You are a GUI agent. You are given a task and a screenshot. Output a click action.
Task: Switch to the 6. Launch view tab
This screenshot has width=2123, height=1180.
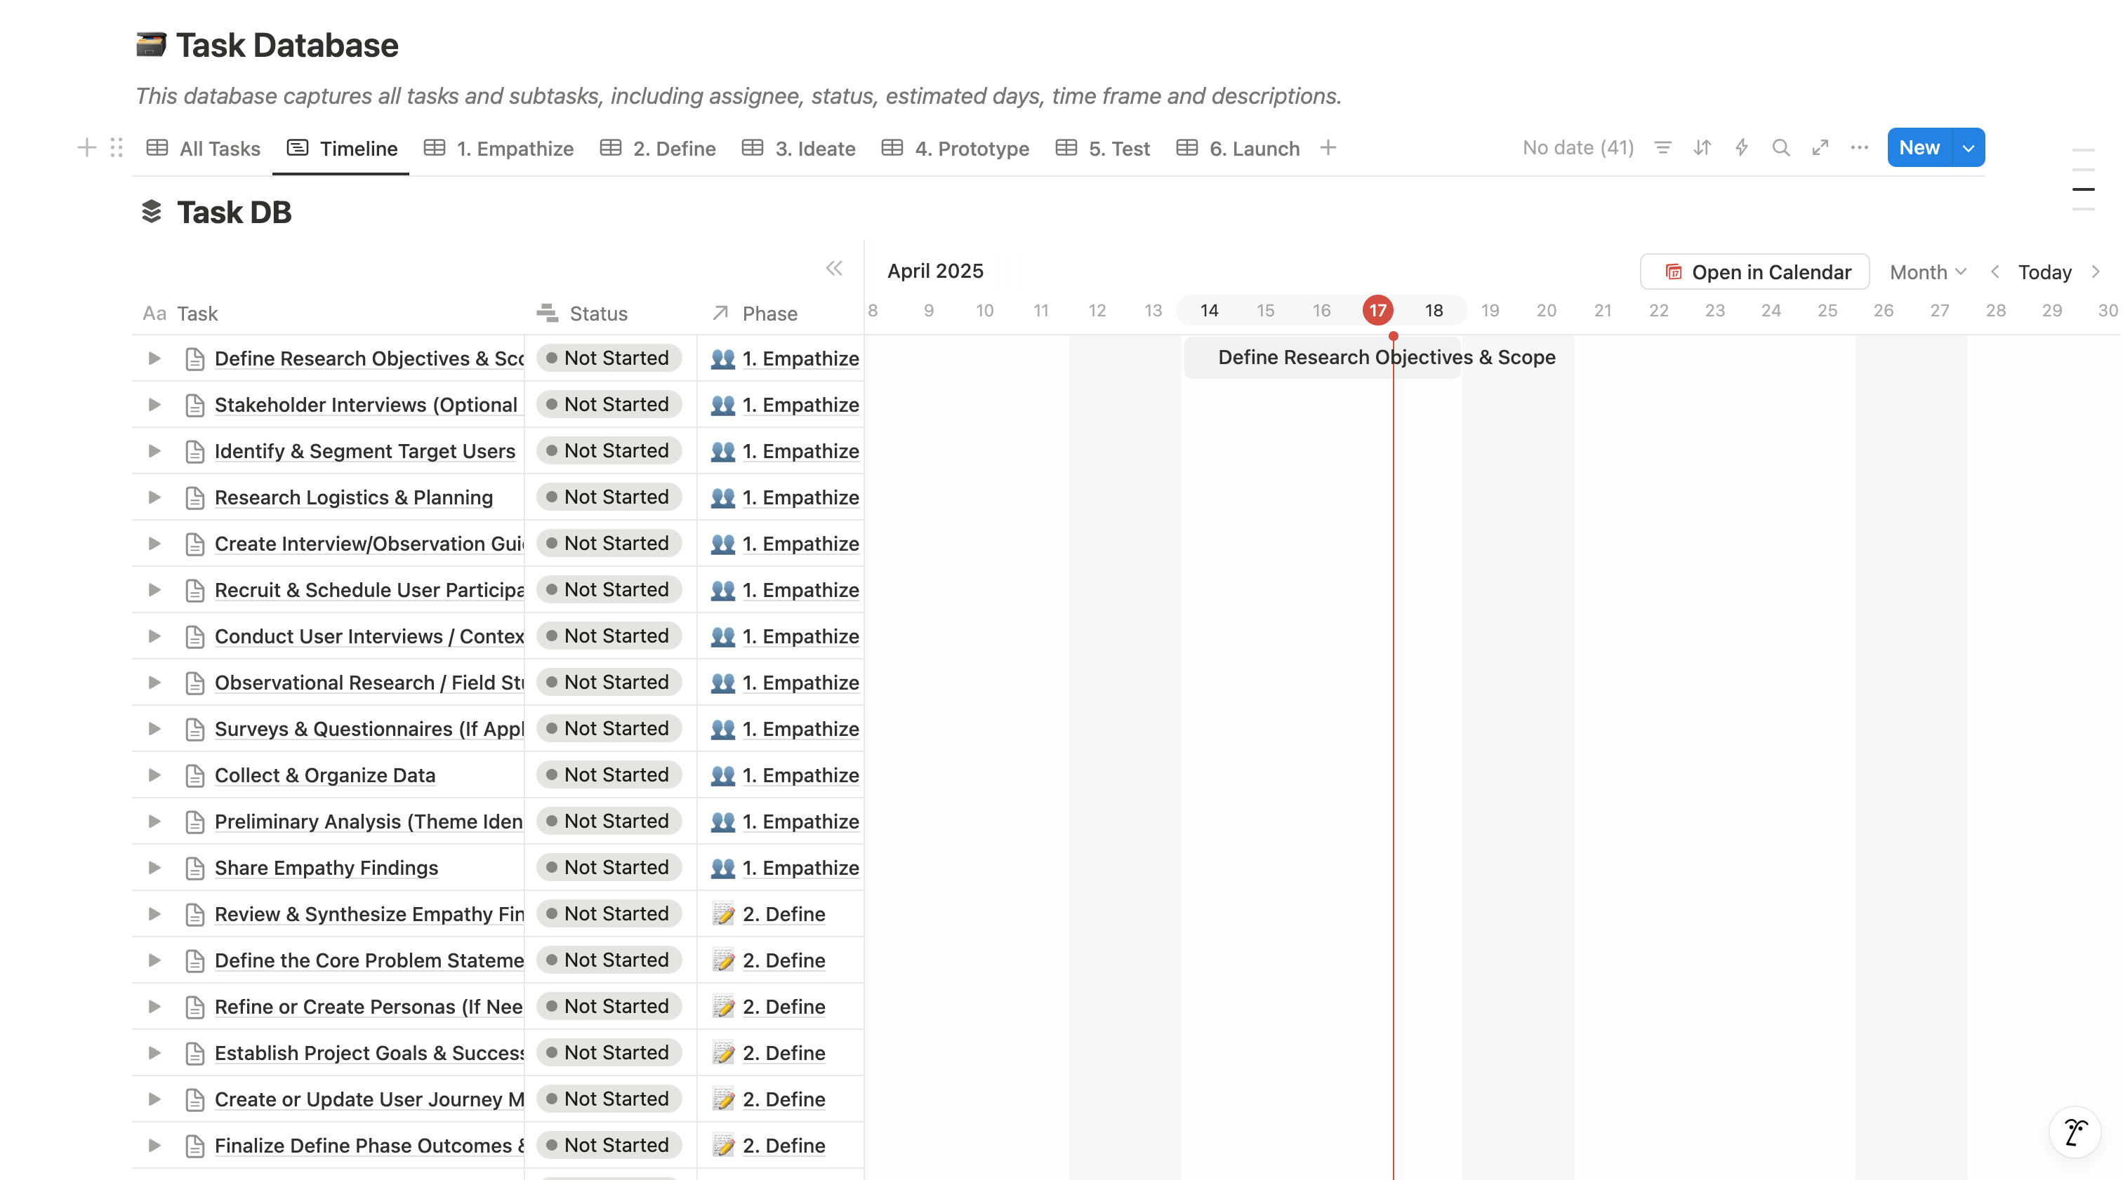coord(1238,149)
